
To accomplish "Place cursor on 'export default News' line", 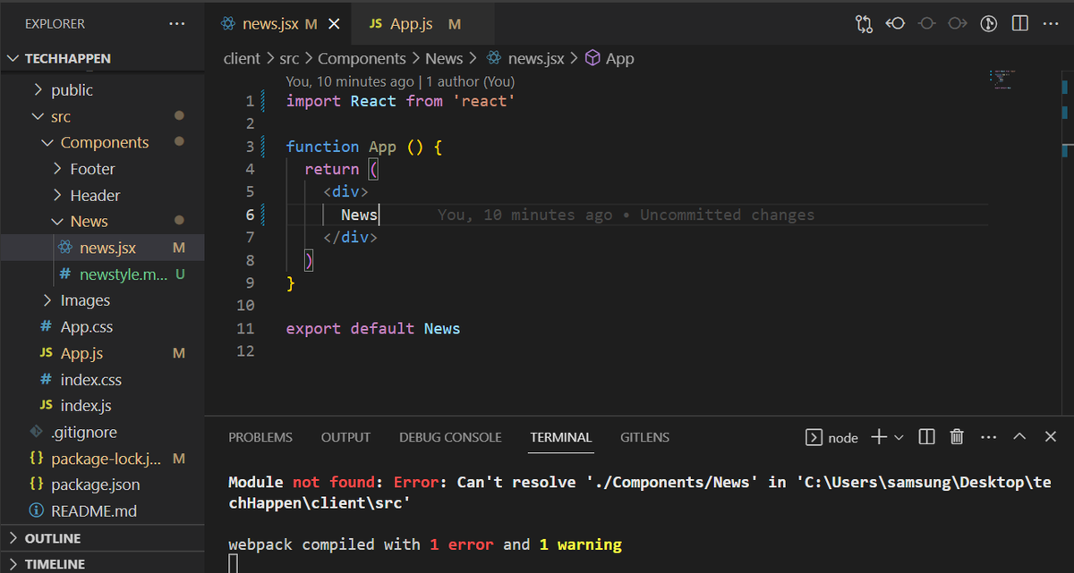I will (373, 329).
